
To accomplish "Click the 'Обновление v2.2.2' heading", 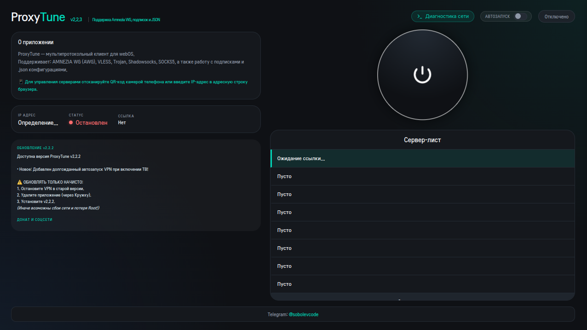I will coord(35,148).
